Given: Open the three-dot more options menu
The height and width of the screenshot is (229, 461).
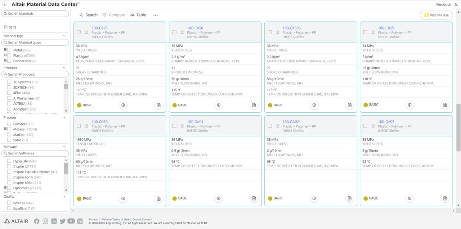Looking at the screenshot, I should click(156, 15).
